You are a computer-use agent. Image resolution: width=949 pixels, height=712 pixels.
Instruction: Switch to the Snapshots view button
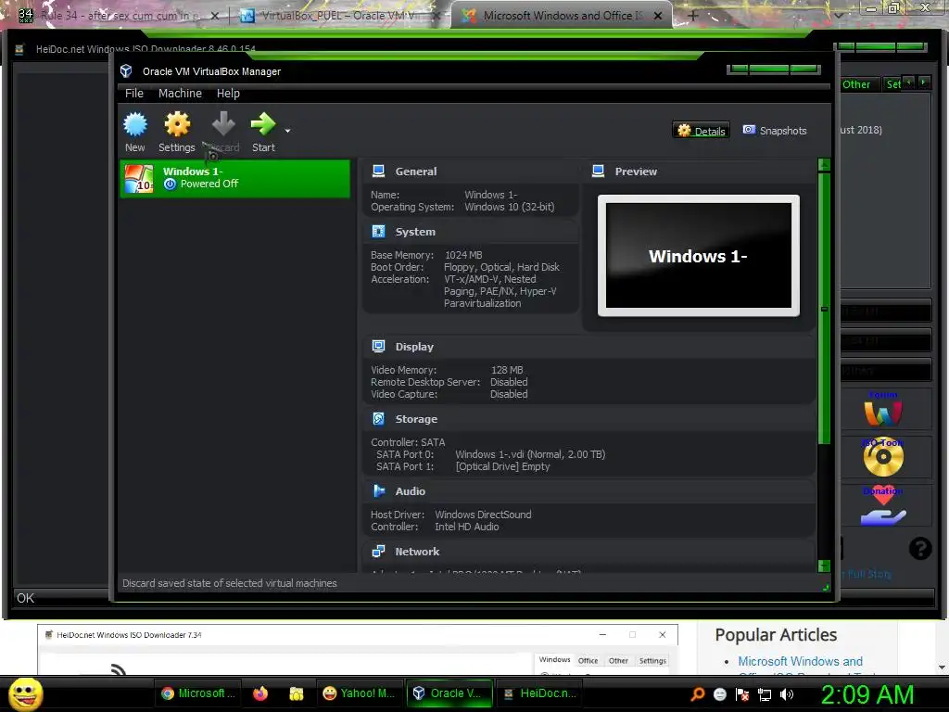(775, 131)
